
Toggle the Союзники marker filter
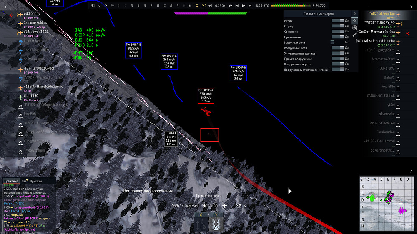338,31
